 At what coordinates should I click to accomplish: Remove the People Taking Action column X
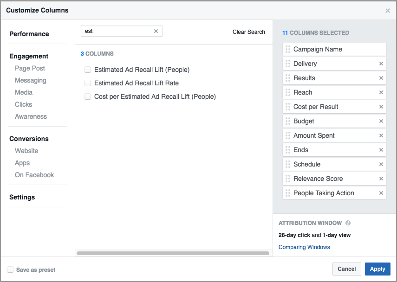click(x=381, y=193)
